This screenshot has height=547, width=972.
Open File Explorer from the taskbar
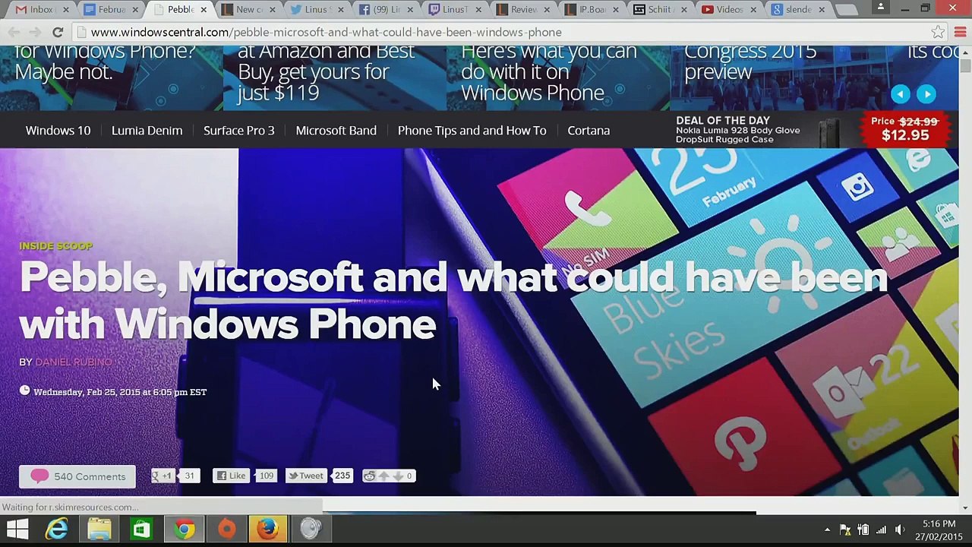[99, 529]
